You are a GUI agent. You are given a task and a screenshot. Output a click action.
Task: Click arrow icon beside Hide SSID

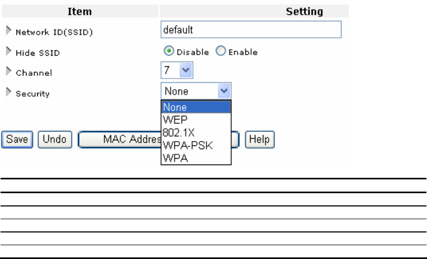tap(8, 51)
